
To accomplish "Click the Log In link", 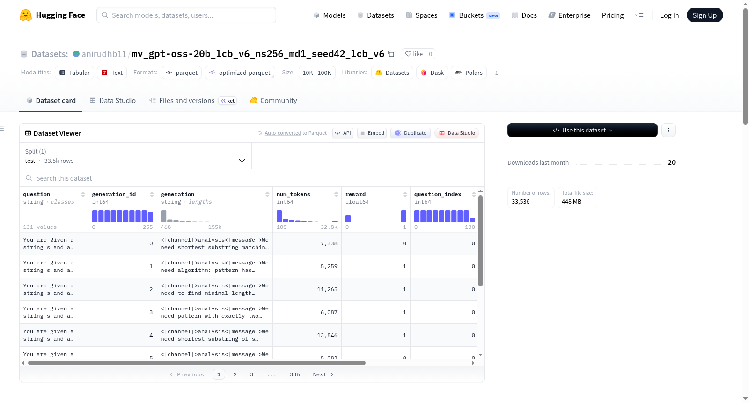I will point(669,15).
